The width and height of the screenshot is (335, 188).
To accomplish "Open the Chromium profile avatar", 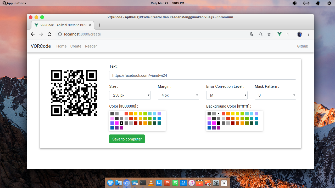I will tap(300, 34).
